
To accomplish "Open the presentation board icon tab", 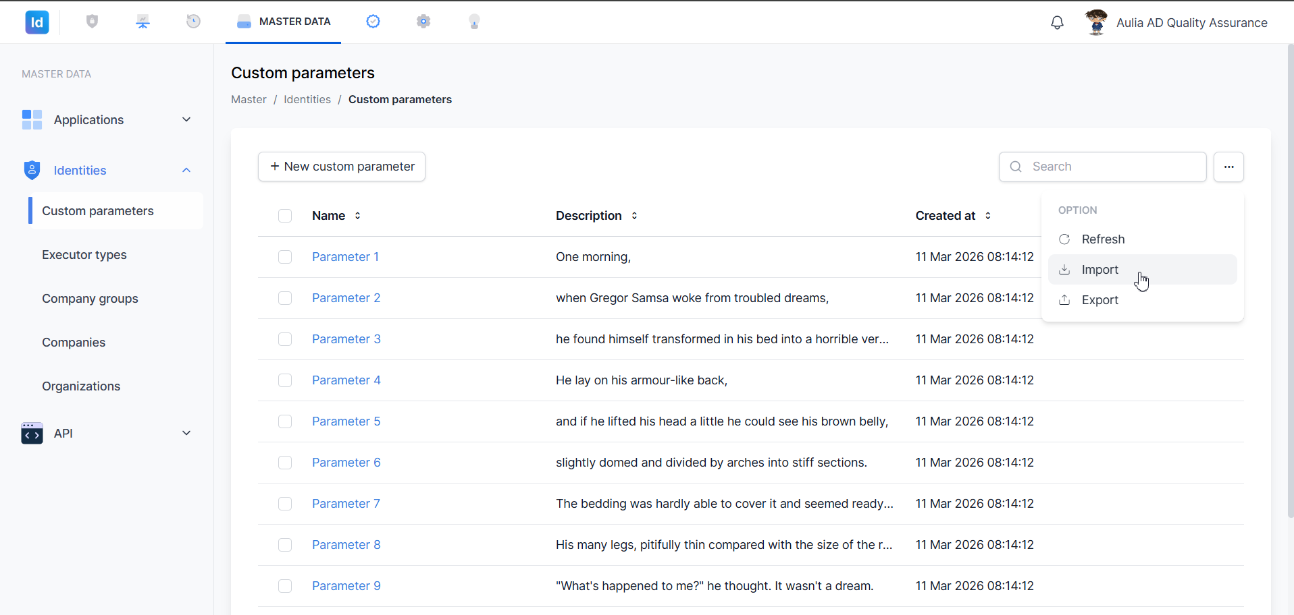I will pyautogui.click(x=143, y=22).
